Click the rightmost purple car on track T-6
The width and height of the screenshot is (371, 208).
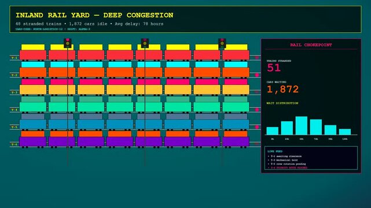click(x=236, y=142)
